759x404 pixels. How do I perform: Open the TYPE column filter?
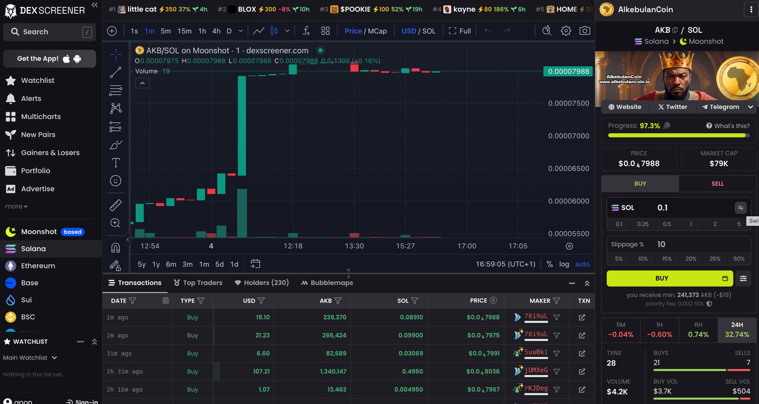click(201, 301)
